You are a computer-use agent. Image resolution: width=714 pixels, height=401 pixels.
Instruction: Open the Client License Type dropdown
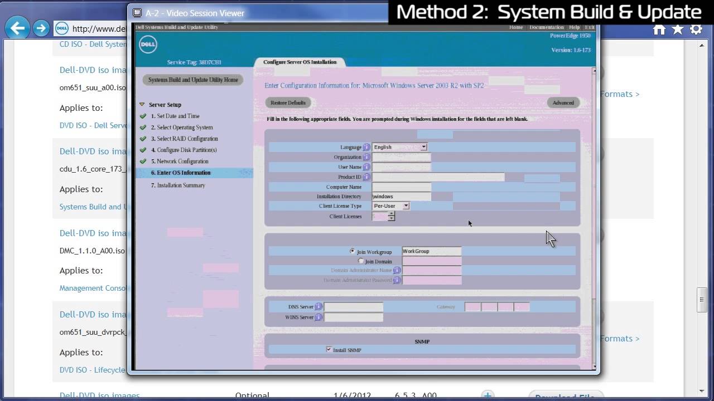[391, 206]
